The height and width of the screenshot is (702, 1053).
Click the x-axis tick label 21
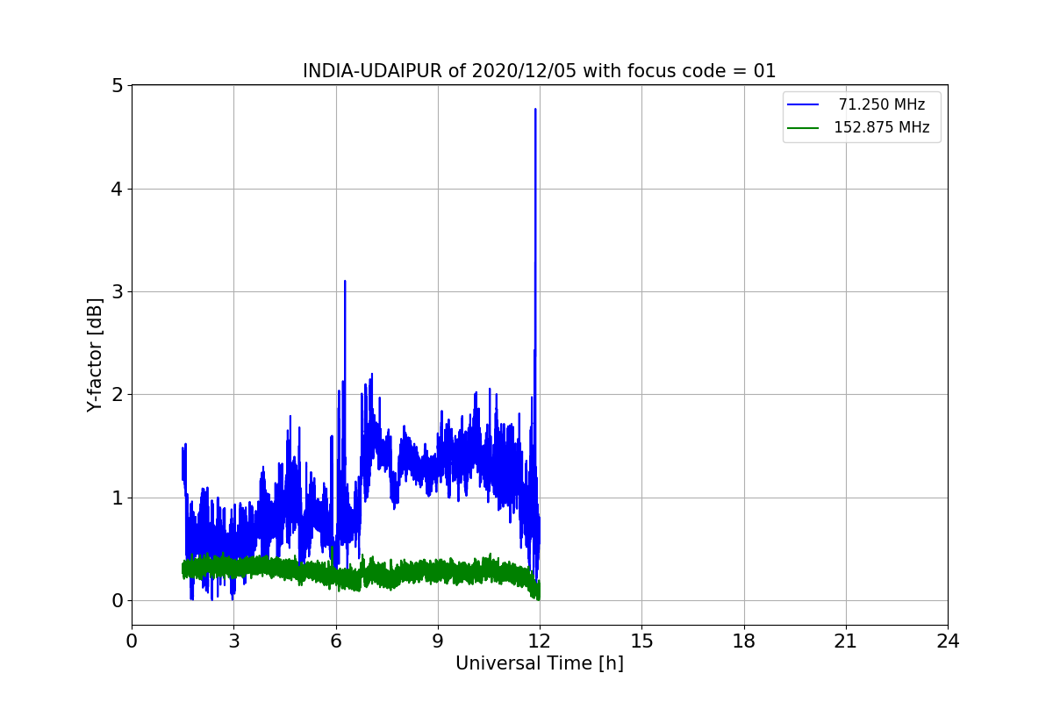click(x=846, y=641)
